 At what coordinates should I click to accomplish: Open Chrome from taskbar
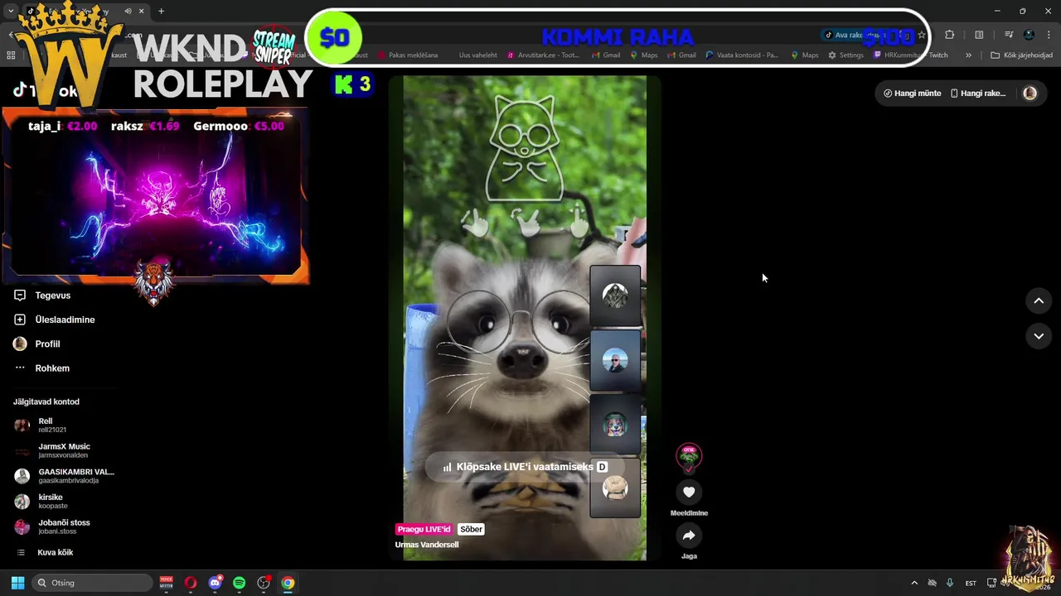[x=288, y=583]
